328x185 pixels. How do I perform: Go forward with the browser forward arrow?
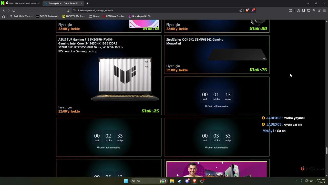pyautogui.click(x=9, y=10)
